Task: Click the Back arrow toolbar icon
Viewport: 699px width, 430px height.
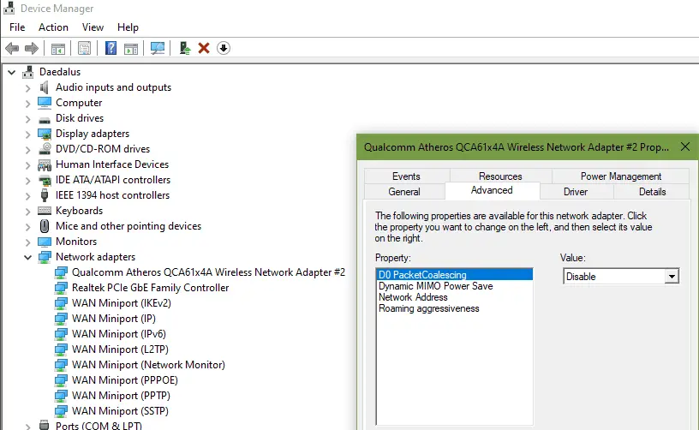Action: click(12, 48)
